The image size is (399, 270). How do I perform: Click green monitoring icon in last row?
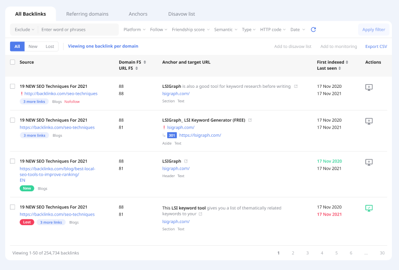369,208
